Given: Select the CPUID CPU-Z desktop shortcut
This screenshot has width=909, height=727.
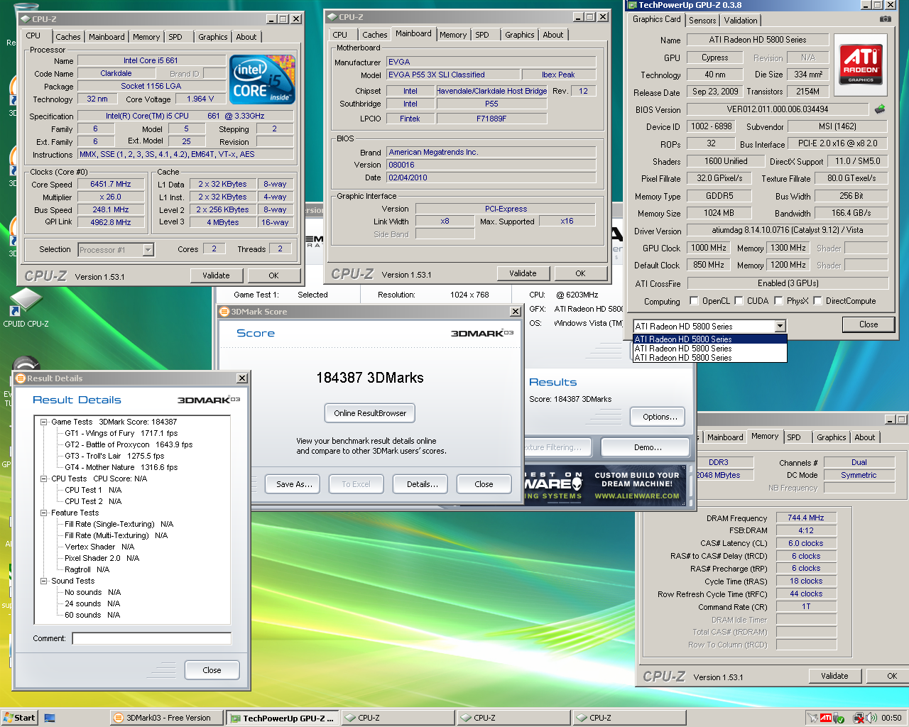Looking at the screenshot, I should point(26,307).
